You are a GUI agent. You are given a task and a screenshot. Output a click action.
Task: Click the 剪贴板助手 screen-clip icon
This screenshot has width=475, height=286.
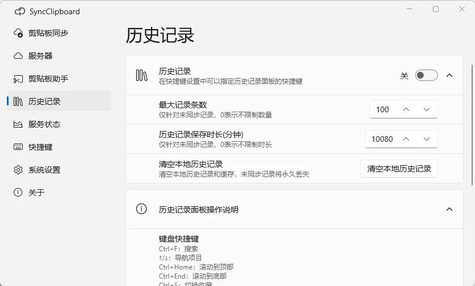point(18,79)
